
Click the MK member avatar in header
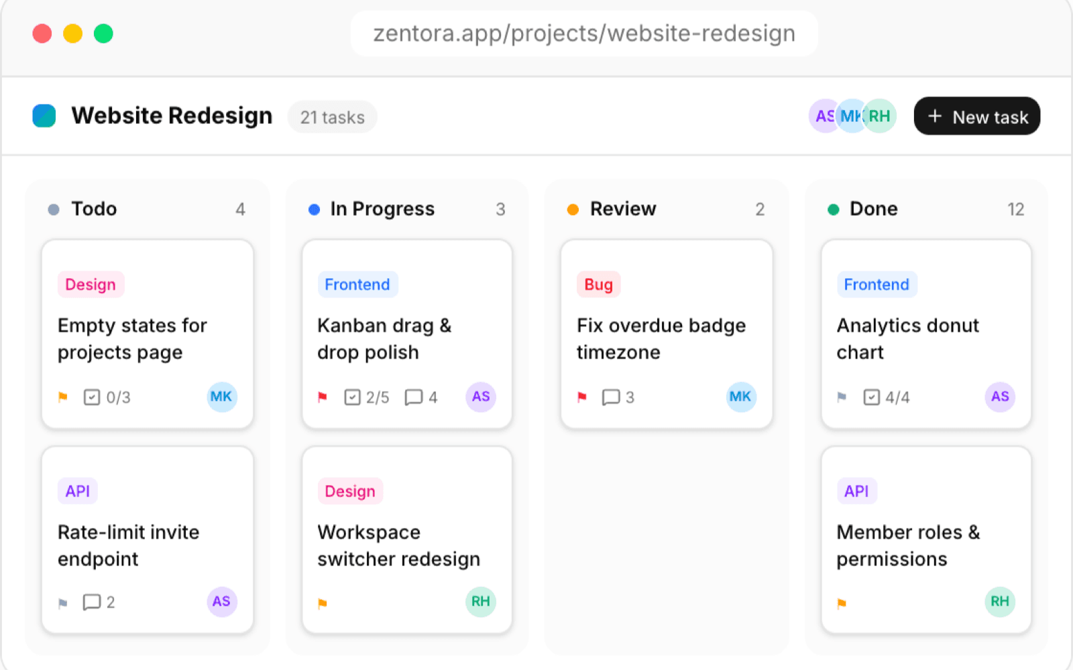pyautogui.click(x=850, y=116)
